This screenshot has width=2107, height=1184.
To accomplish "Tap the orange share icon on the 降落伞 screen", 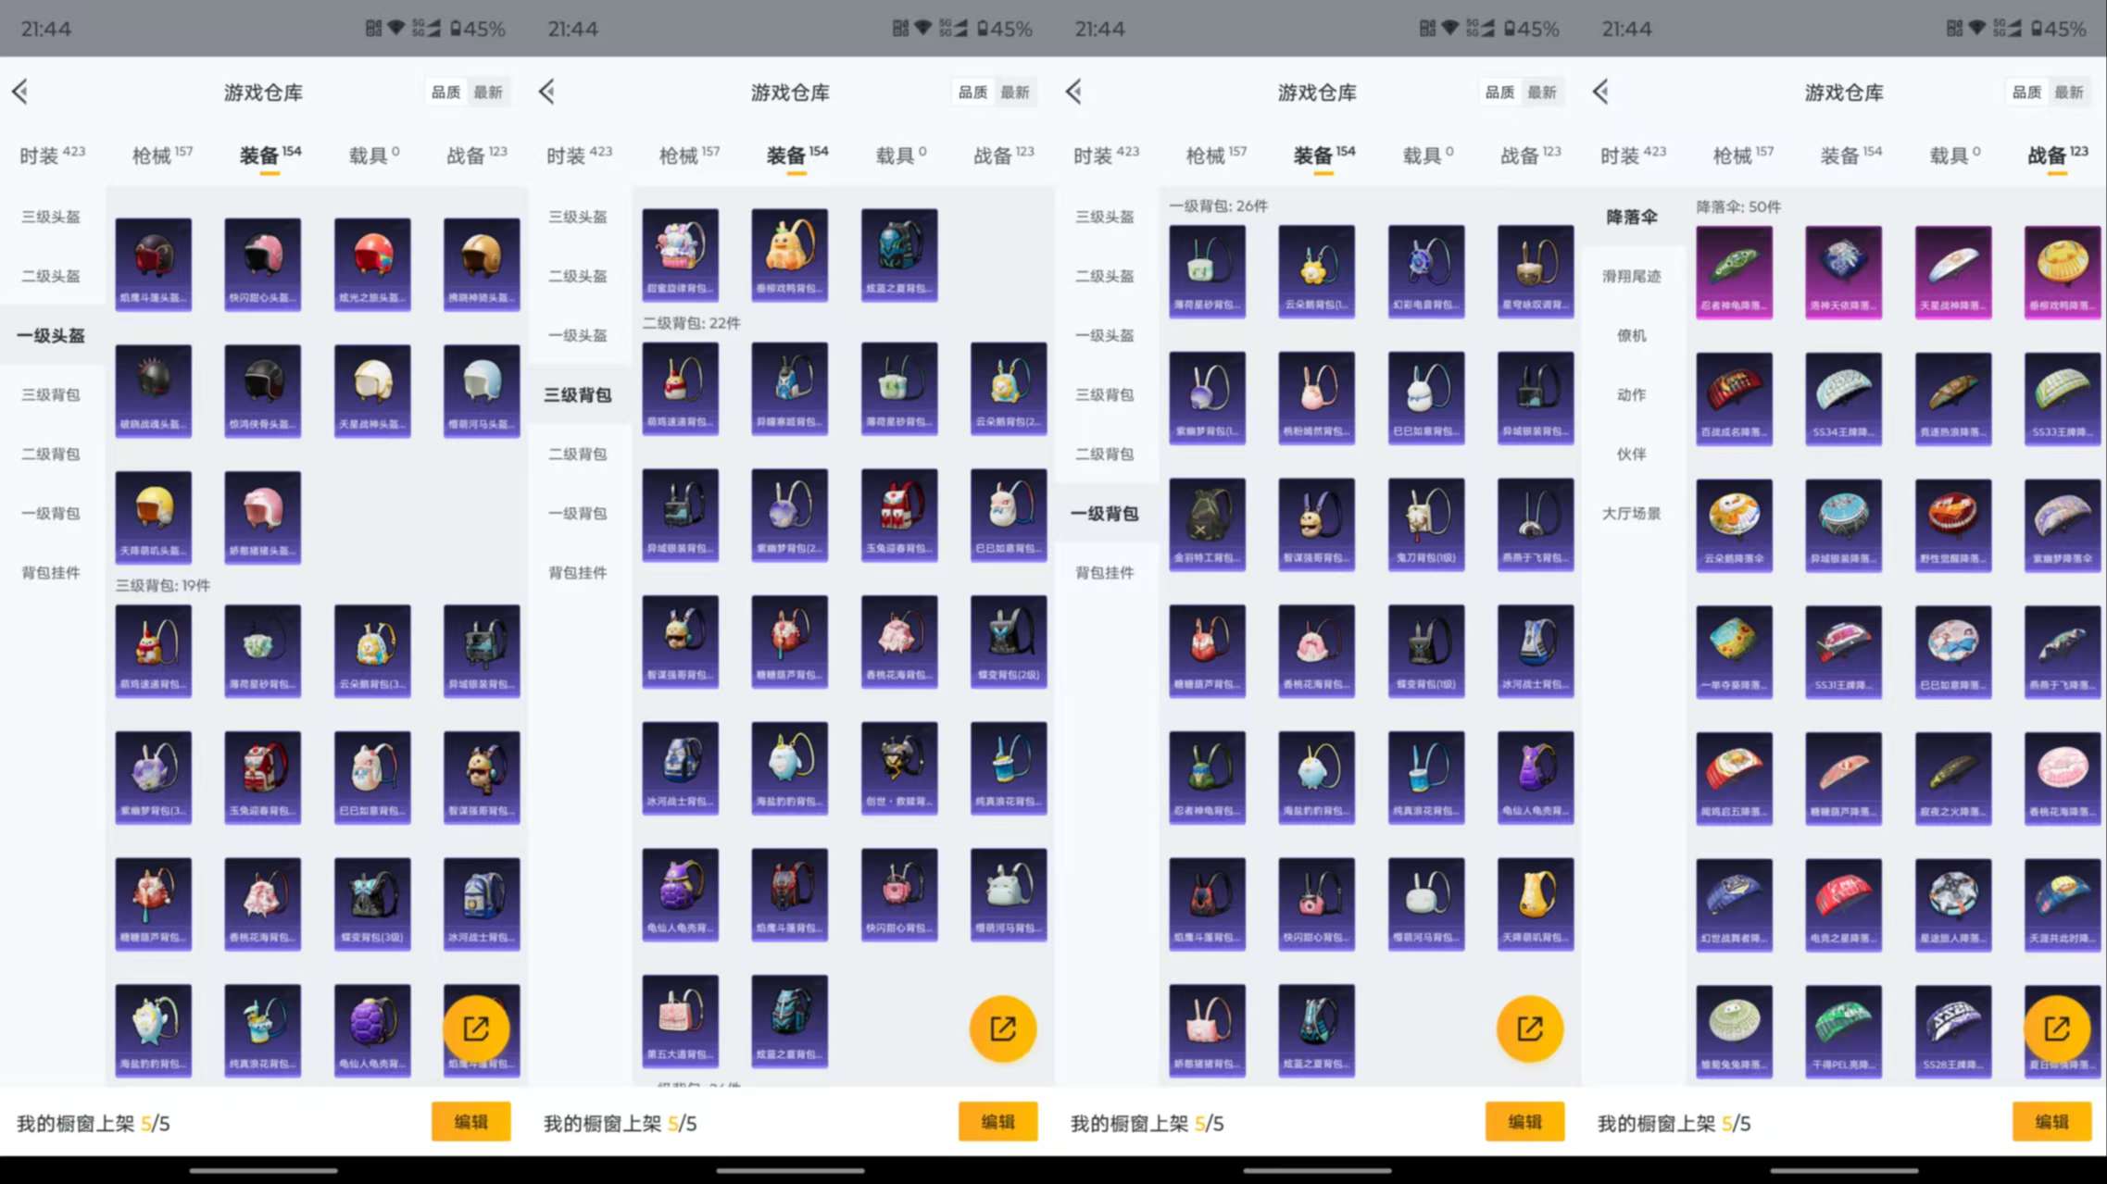I will [2056, 1028].
